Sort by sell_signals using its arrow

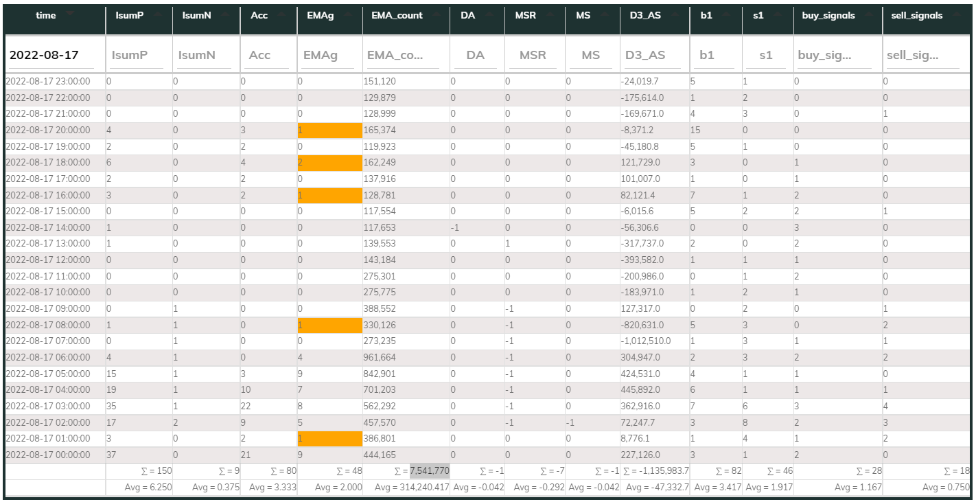(955, 15)
